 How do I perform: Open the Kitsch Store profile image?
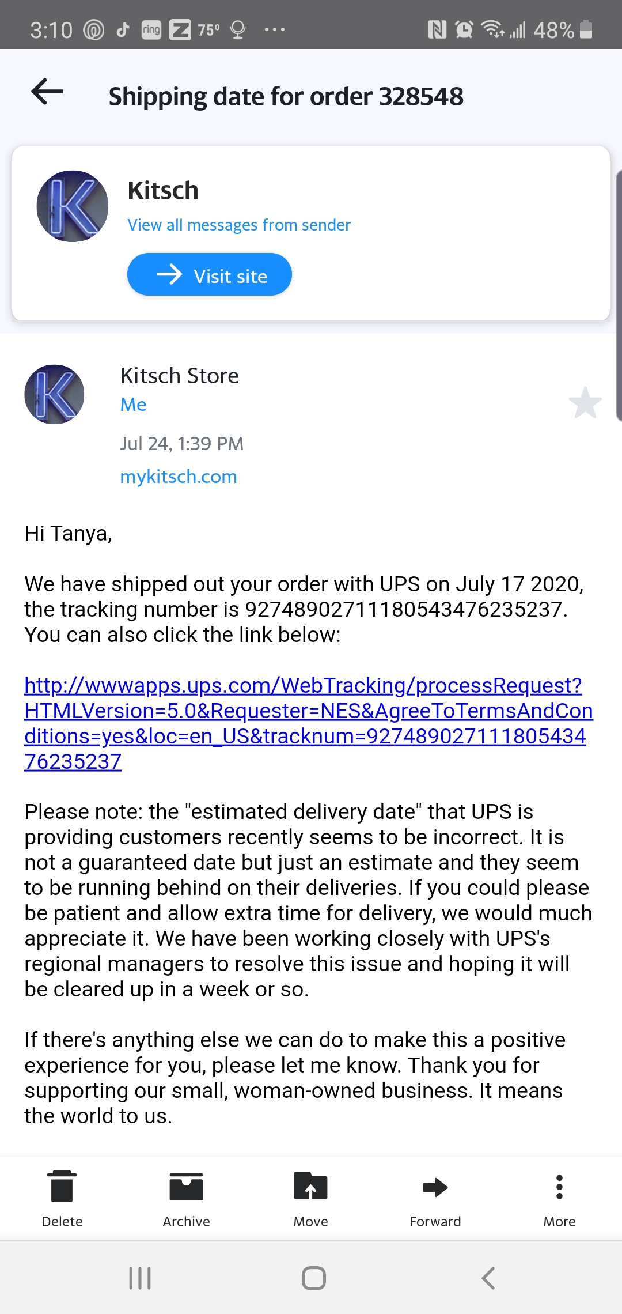click(54, 394)
